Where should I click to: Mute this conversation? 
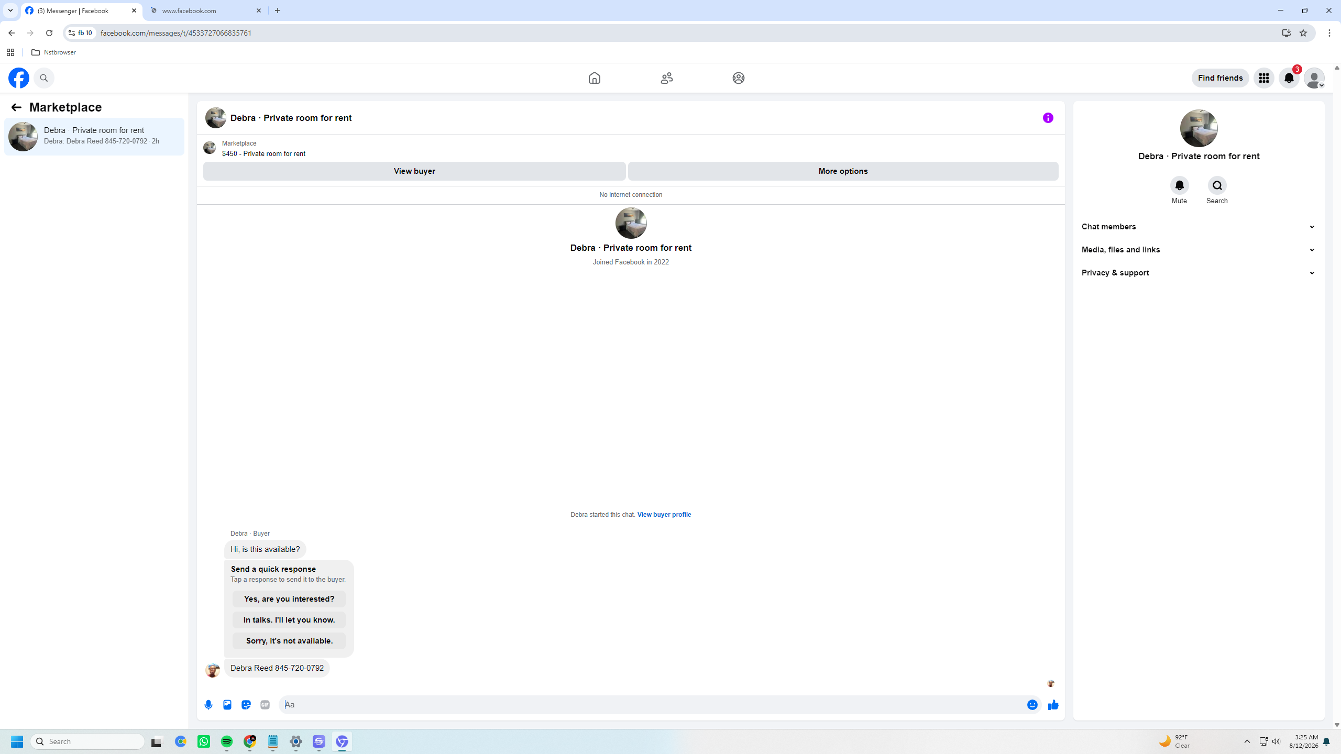pyautogui.click(x=1179, y=185)
